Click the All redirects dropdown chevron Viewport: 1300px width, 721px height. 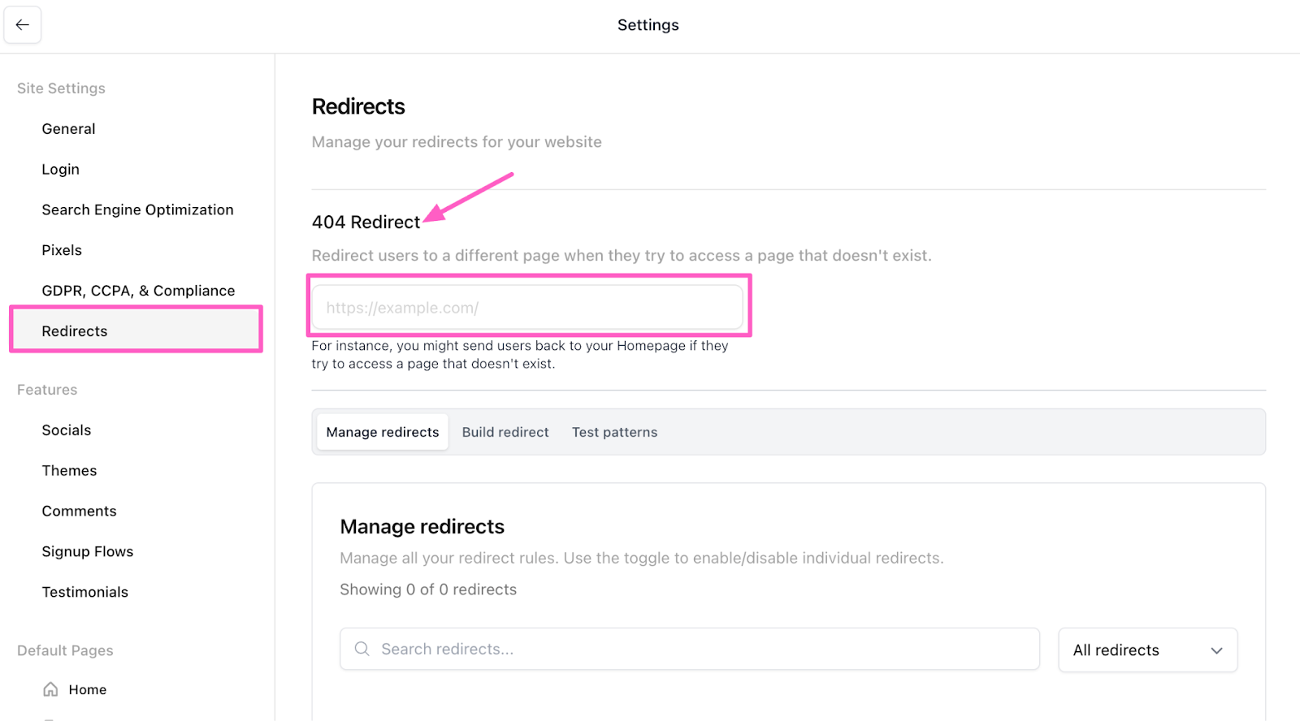click(x=1216, y=650)
